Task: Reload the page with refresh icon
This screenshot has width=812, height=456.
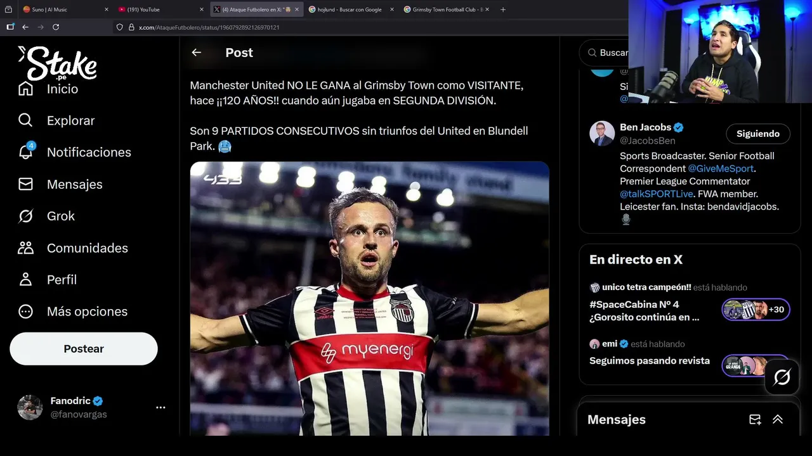Action: pos(56,27)
